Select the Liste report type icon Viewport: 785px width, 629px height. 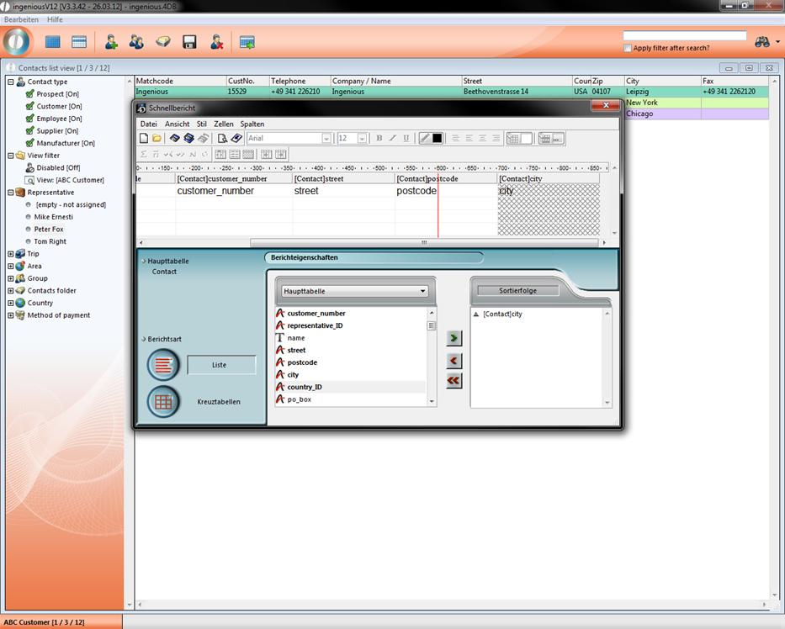coord(163,365)
